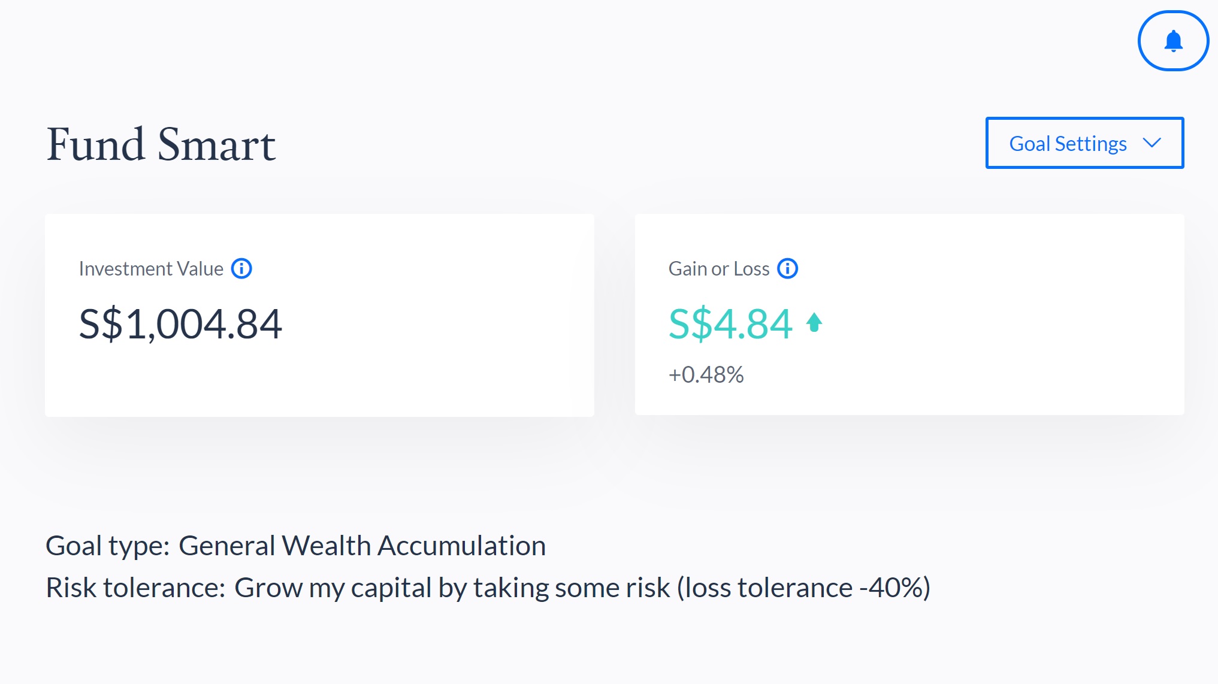Expand the Goal Settings dropdown
Viewport: 1218px width, 684px height.
pos(1084,143)
